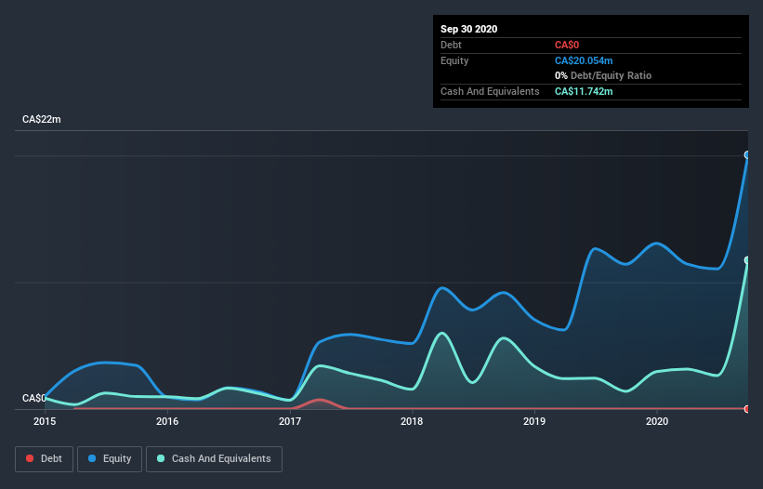Click the Sep 30 2020 tooltip date

tap(469, 29)
